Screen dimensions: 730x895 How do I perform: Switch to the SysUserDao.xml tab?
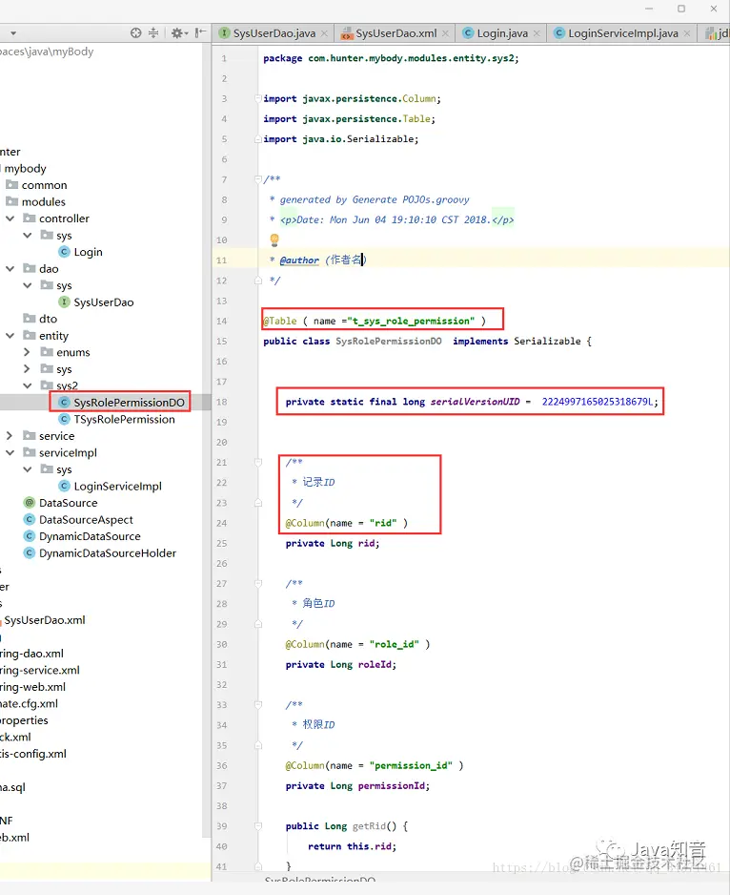(x=395, y=33)
